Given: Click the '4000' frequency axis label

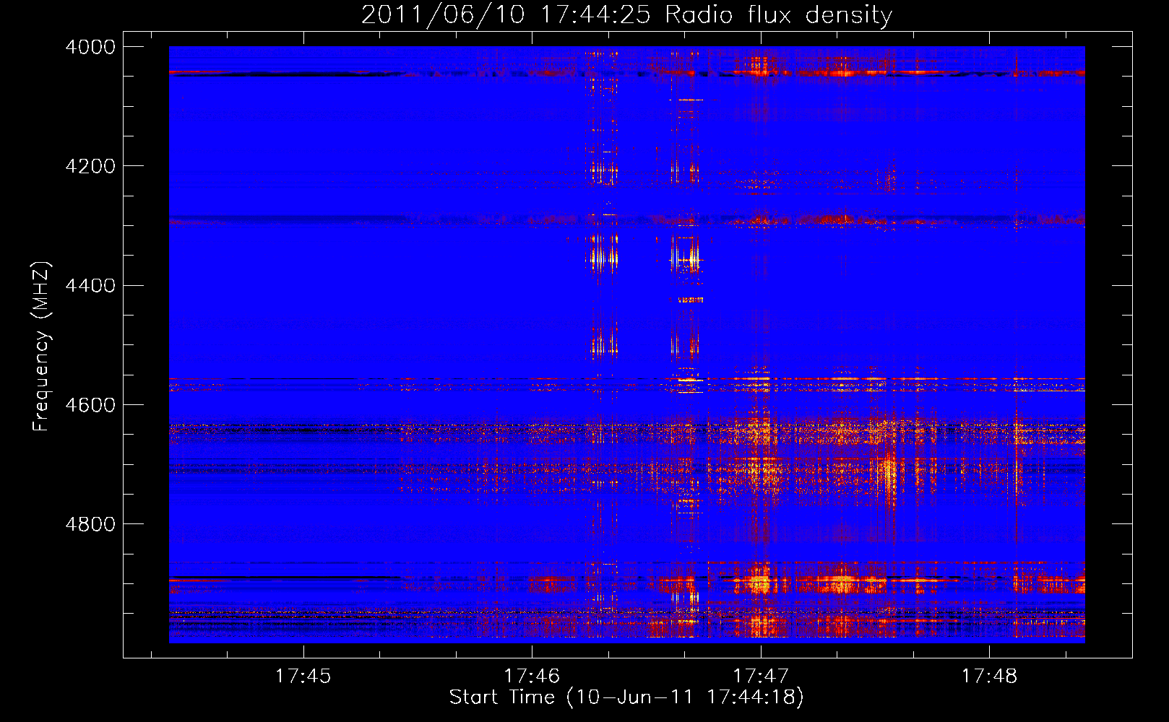Looking at the screenshot, I should (x=90, y=47).
